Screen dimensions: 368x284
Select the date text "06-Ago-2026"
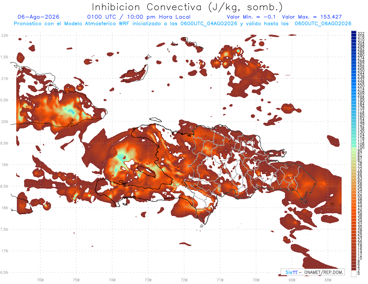[39, 17]
